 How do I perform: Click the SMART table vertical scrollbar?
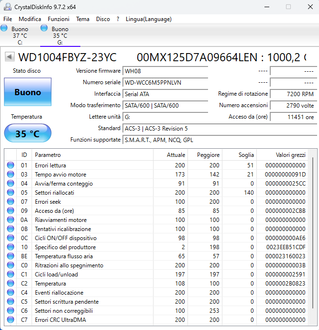coord(313,237)
